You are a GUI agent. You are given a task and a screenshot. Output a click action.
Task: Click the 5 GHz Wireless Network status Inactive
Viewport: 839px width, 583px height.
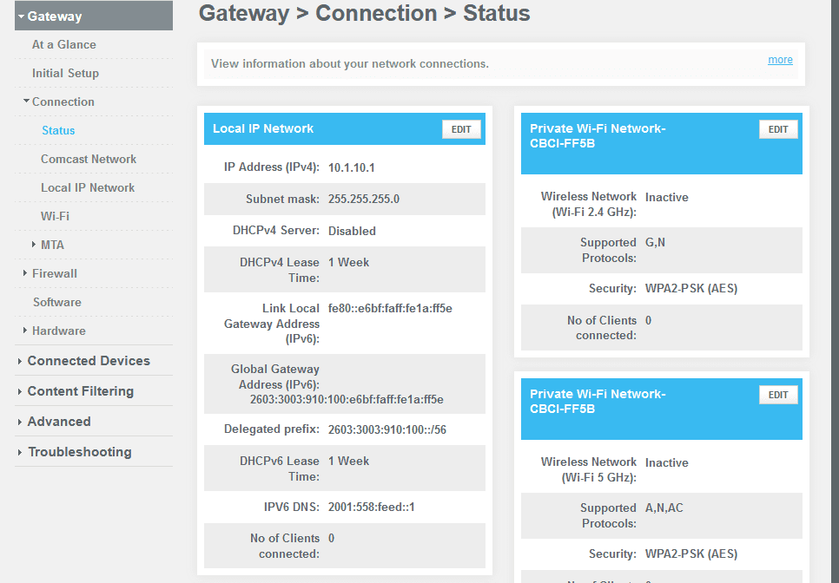click(667, 462)
